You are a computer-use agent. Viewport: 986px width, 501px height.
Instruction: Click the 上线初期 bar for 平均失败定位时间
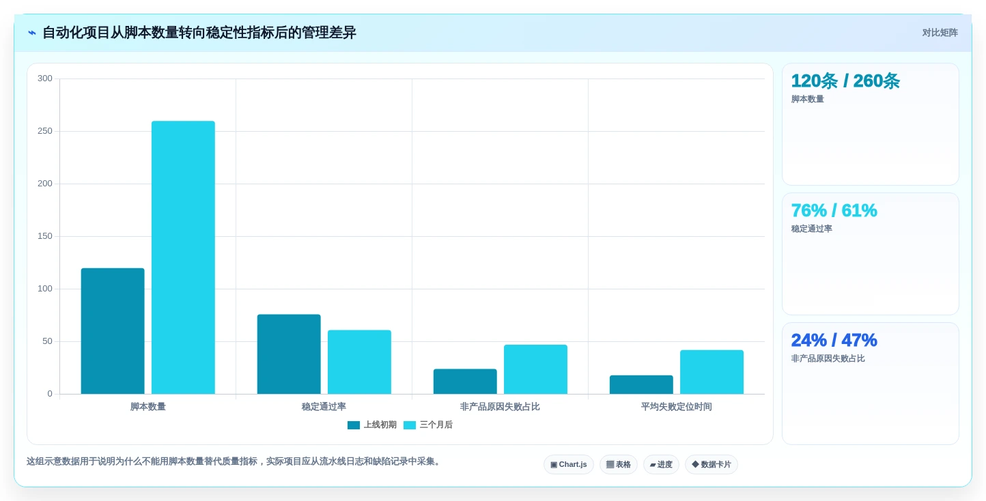click(x=641, y=384)
